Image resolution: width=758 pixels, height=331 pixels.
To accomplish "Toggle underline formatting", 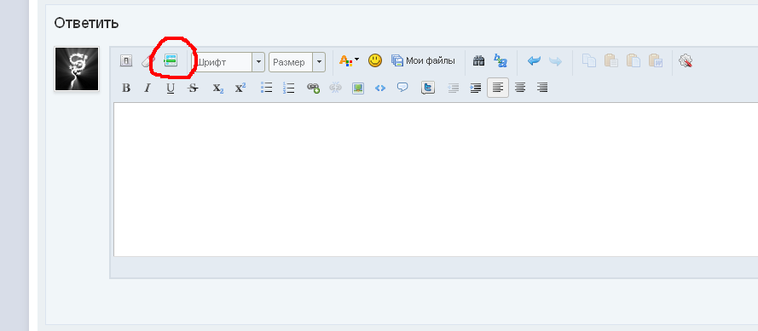I will click(171, 88).
